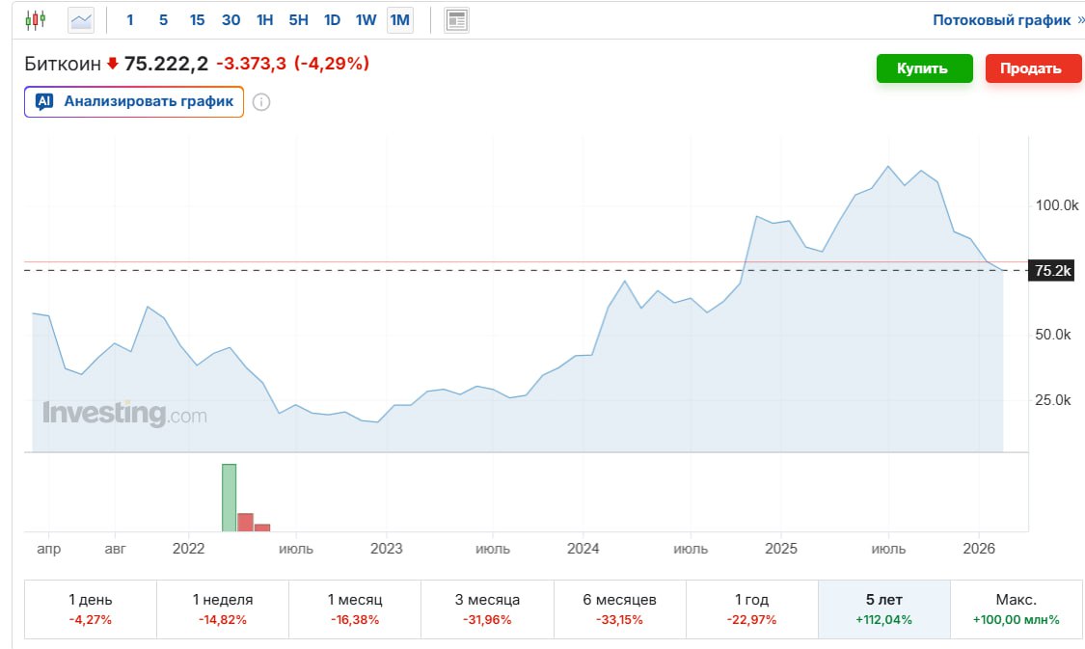Viewport: 1085px width, 649px height.
Task: Select the 1 minute interval
Action: 130,19
